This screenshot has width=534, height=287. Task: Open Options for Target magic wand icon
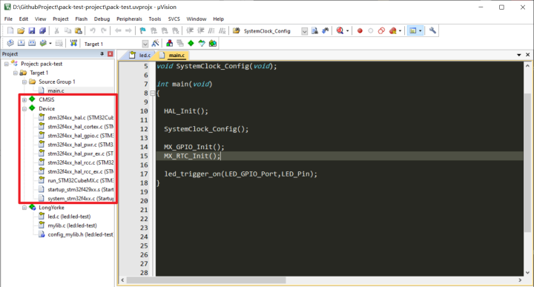pyautogui.click(x=155, y=43)
